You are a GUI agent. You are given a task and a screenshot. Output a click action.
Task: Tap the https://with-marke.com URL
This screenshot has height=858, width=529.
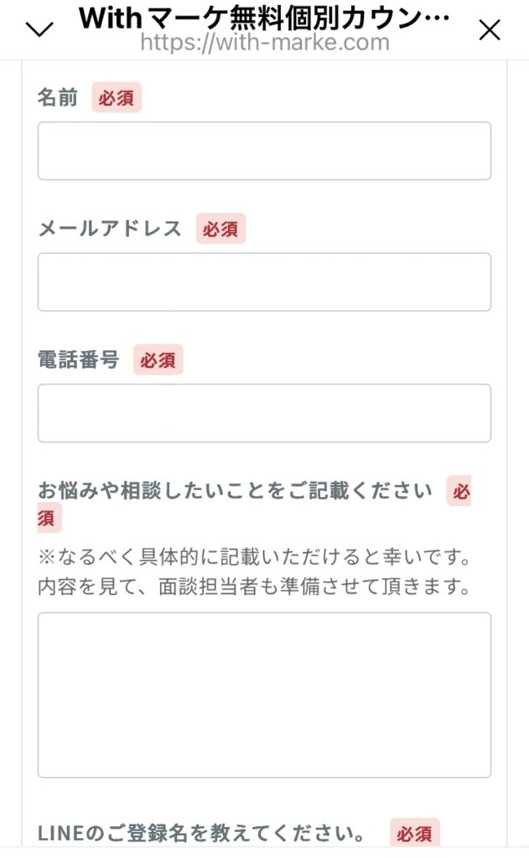point(264,42)
